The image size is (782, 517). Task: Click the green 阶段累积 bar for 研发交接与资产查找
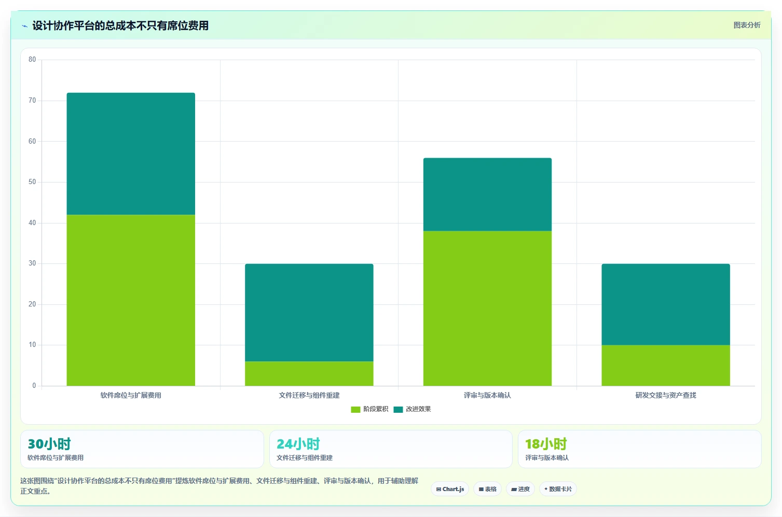(666, 366)
